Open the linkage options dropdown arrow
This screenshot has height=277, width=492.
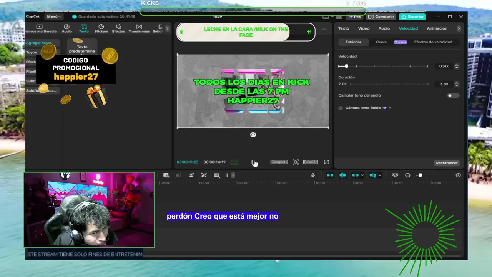[362, 175]
